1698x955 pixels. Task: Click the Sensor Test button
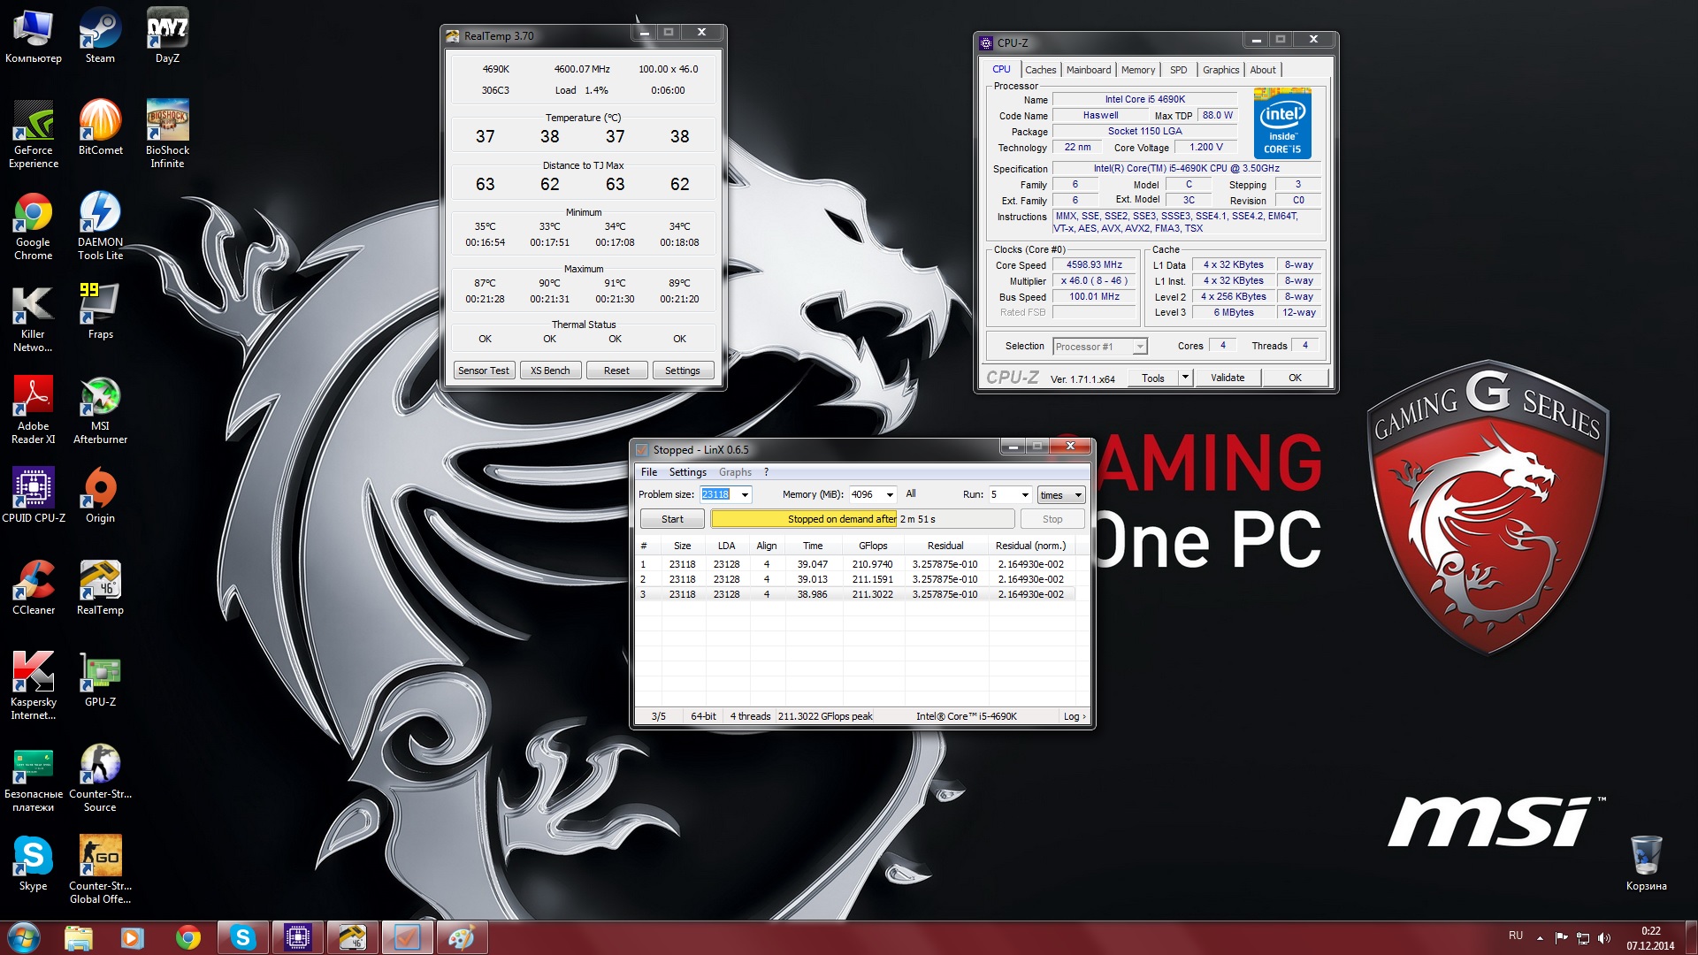click(483, 371)
